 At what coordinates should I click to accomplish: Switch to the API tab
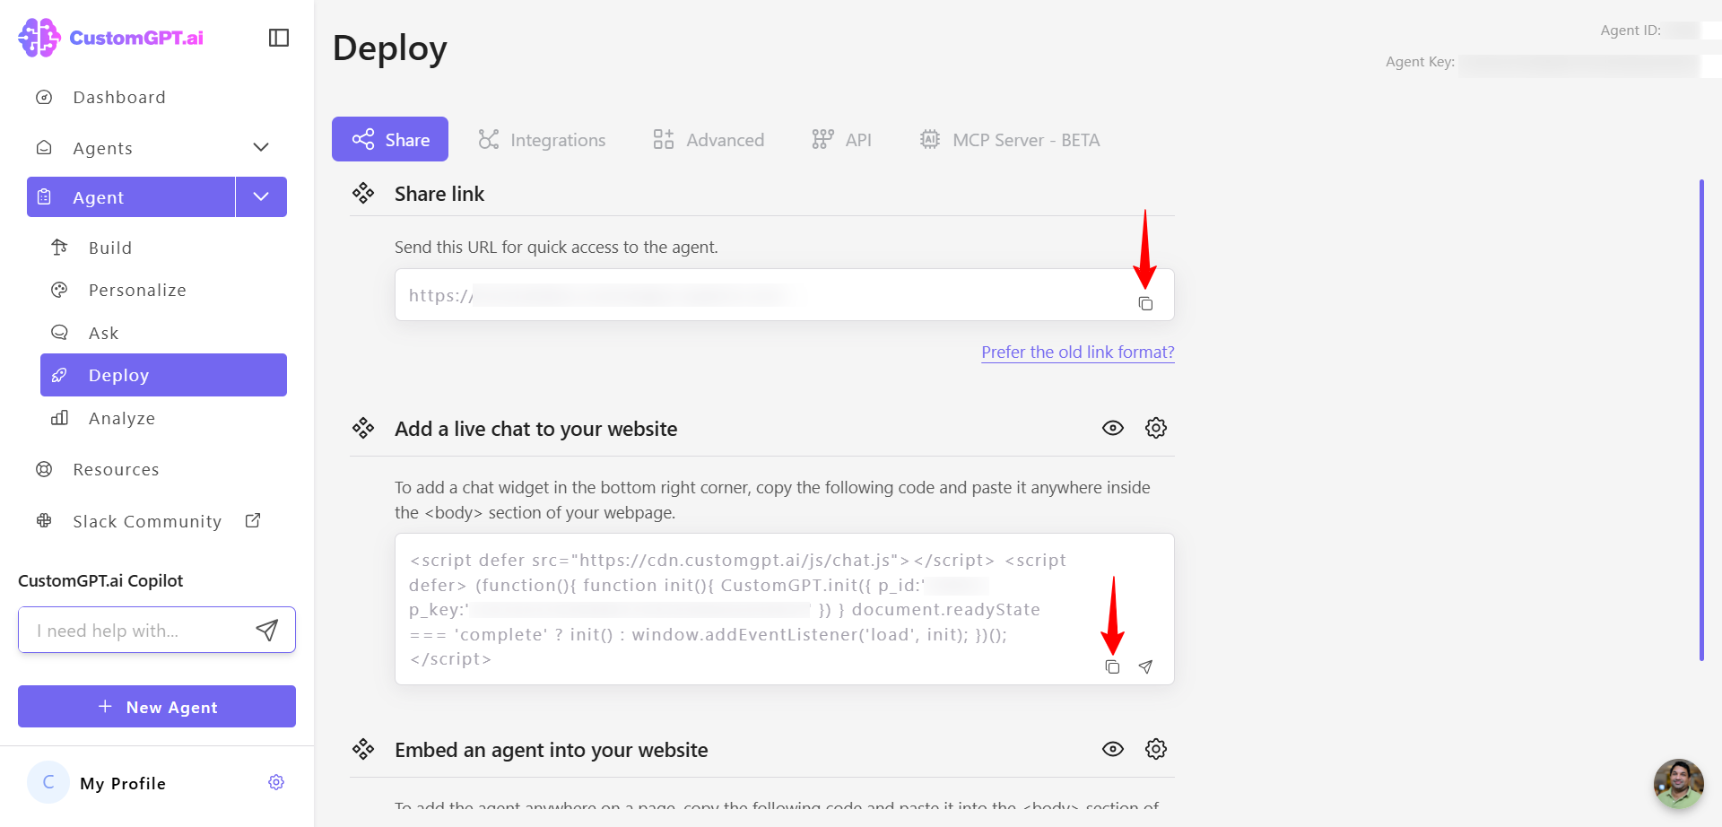pos(841,140)
